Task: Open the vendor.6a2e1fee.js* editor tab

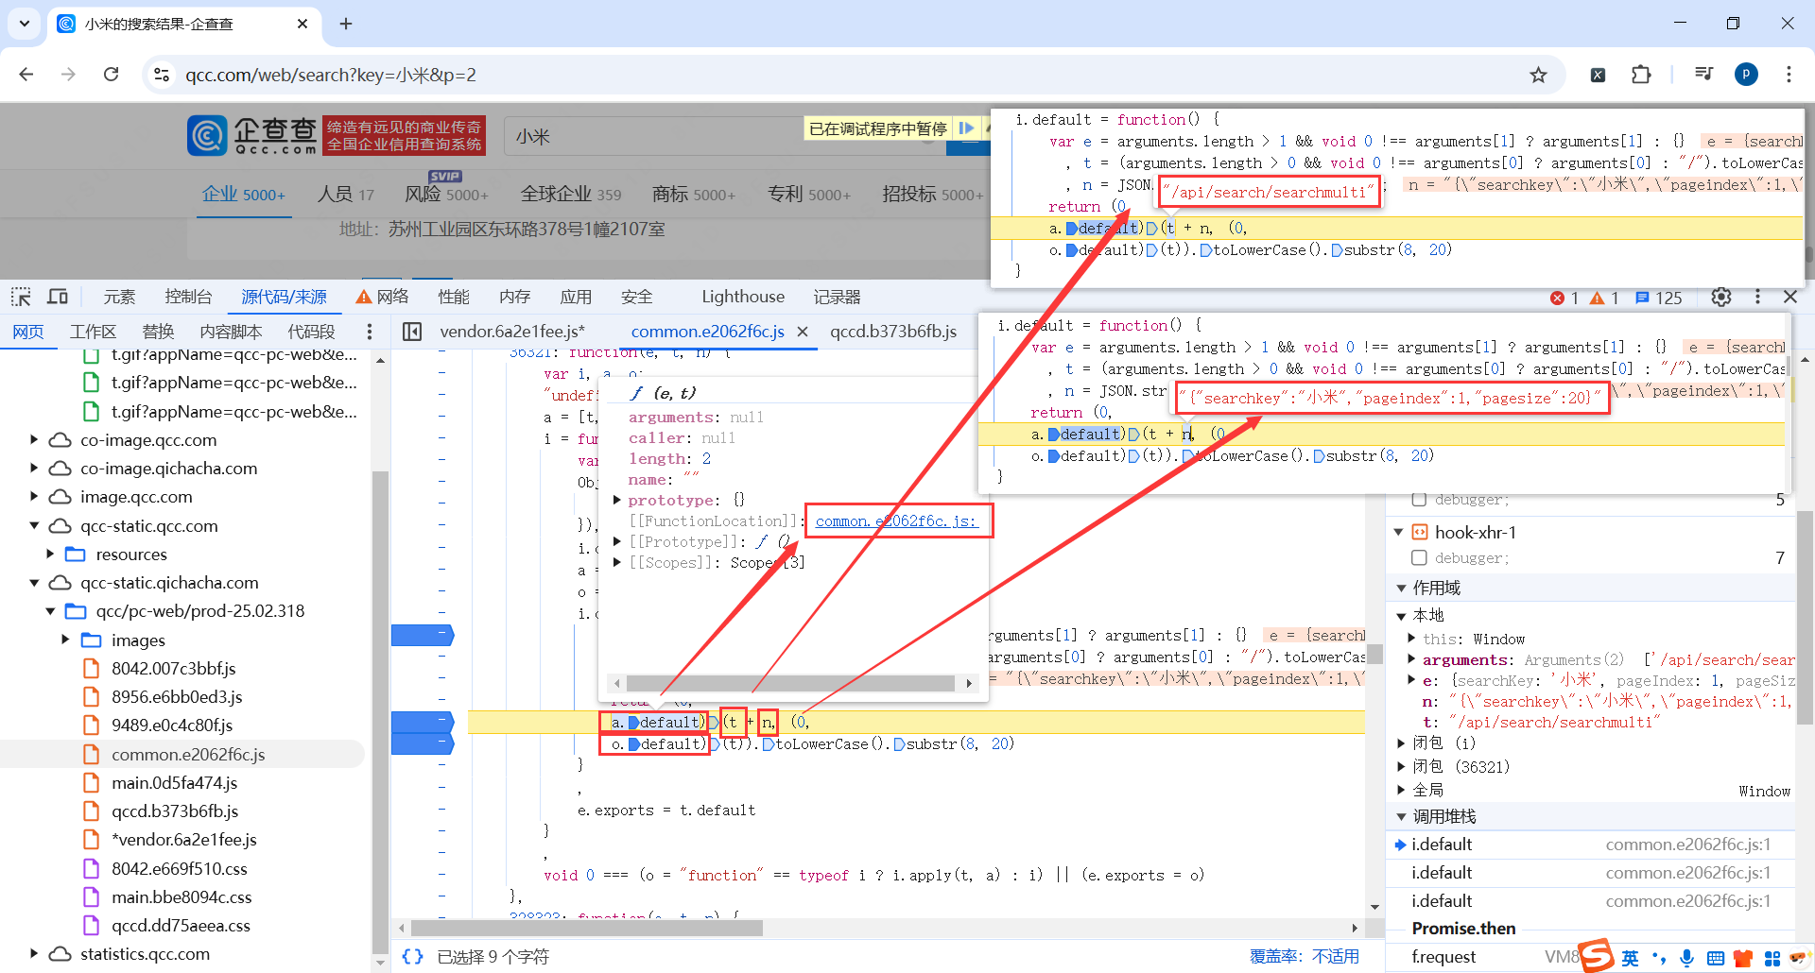Action: click(512, 332)
